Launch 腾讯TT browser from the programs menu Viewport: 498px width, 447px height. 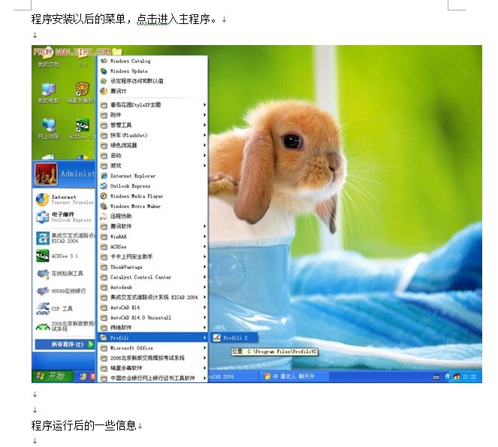click(x=152, y=91)
